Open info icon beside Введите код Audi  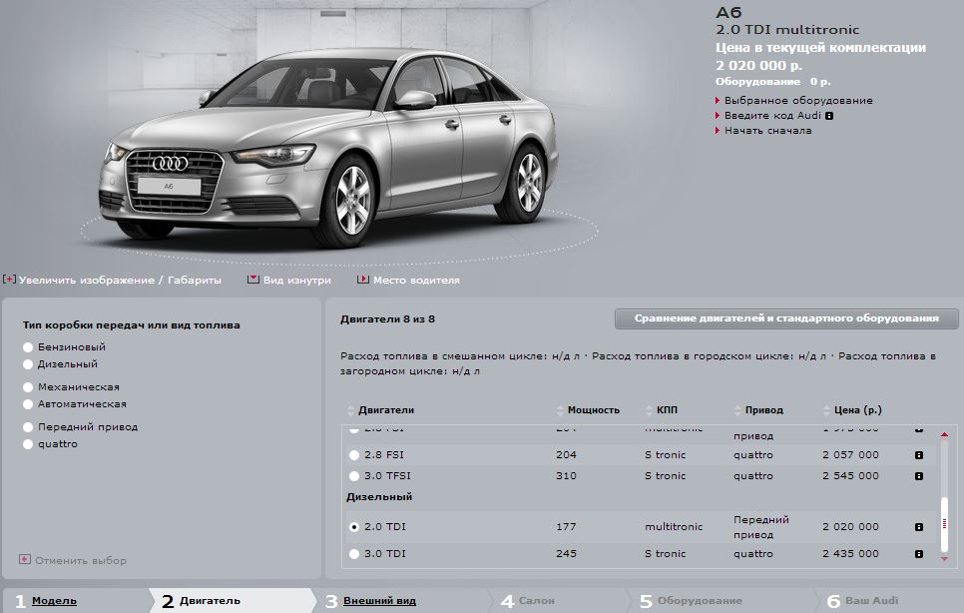[x=829, y=116]
